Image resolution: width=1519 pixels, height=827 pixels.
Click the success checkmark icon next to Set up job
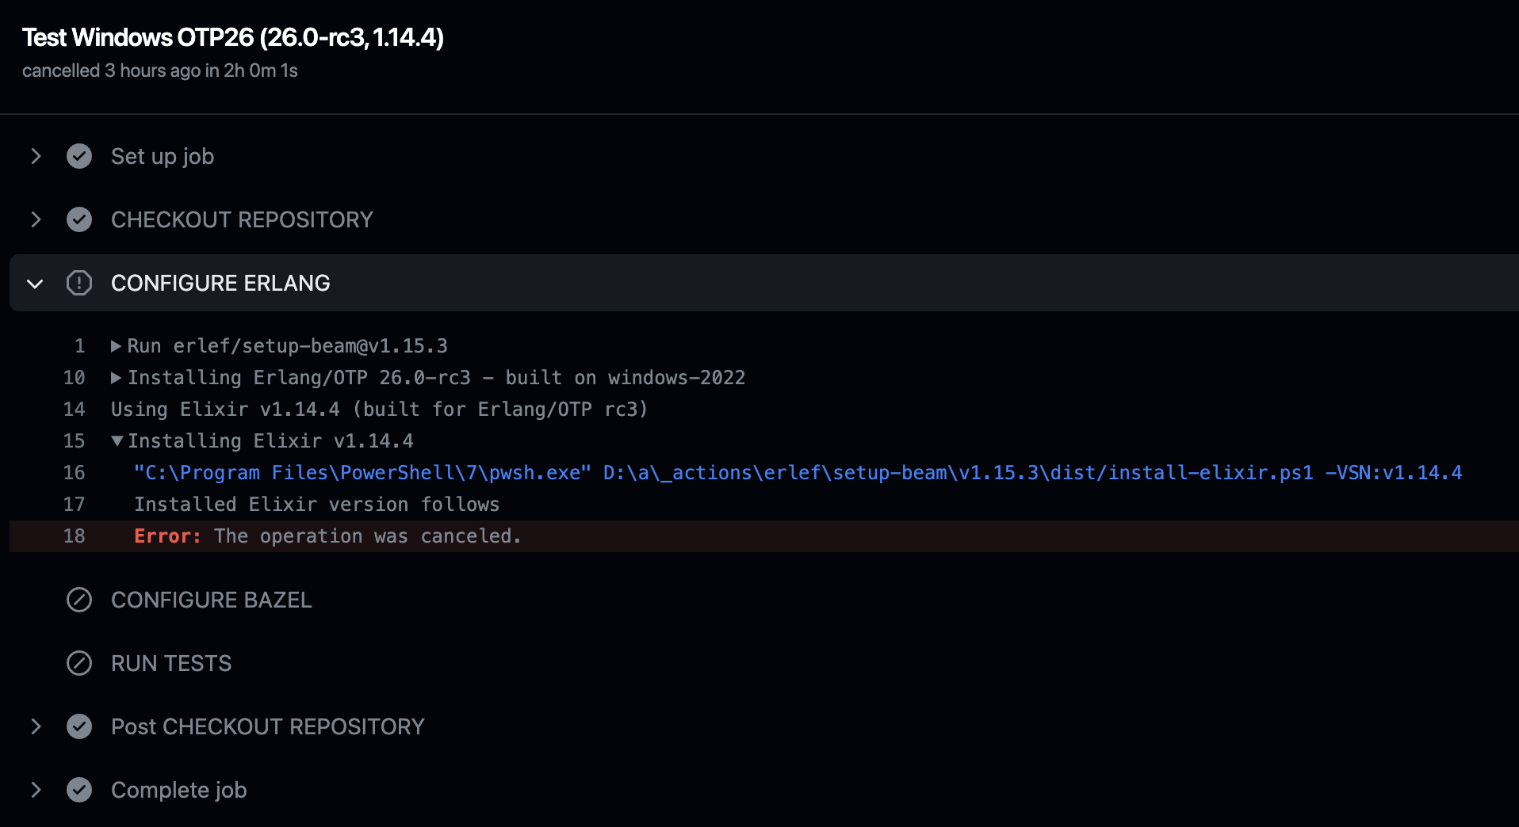coord(79,156)
